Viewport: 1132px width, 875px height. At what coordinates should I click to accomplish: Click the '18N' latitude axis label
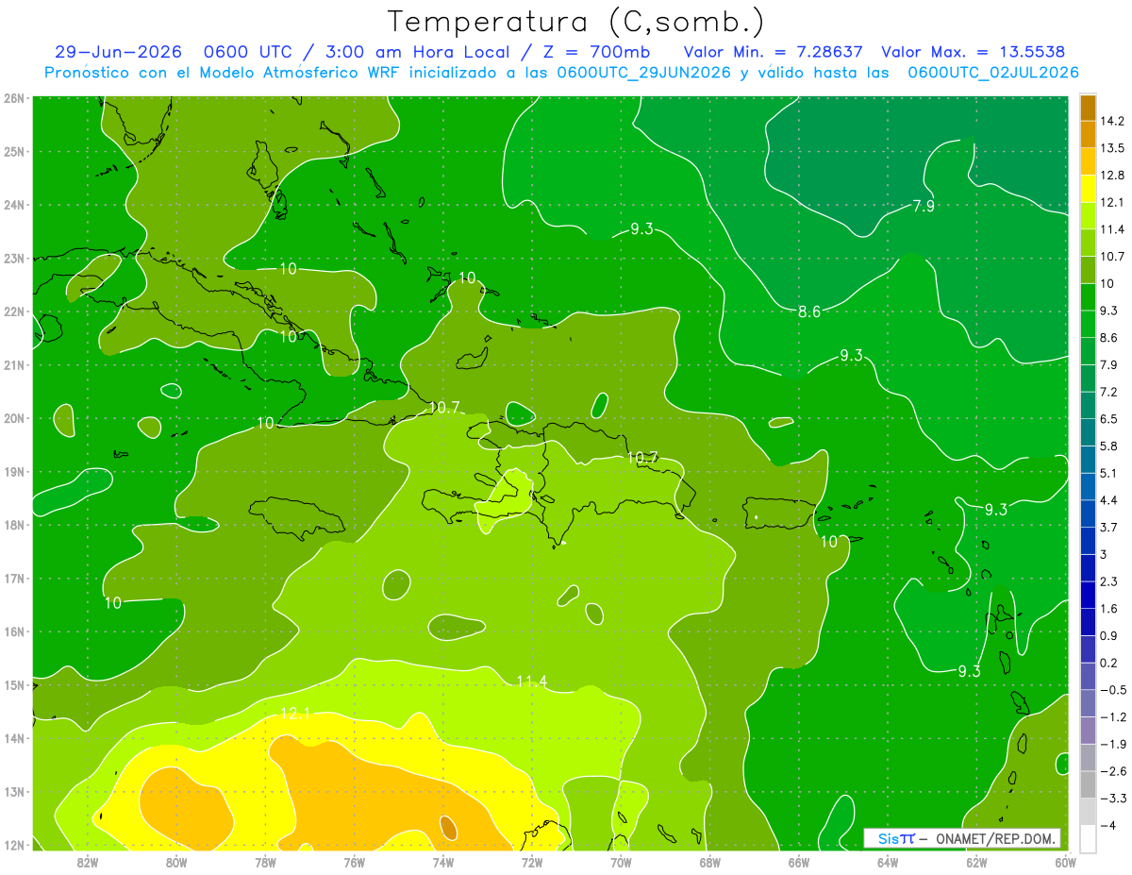pos(14,525)
